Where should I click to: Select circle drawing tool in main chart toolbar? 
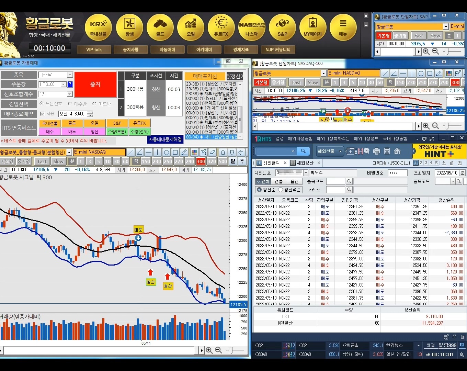[166, 152]
